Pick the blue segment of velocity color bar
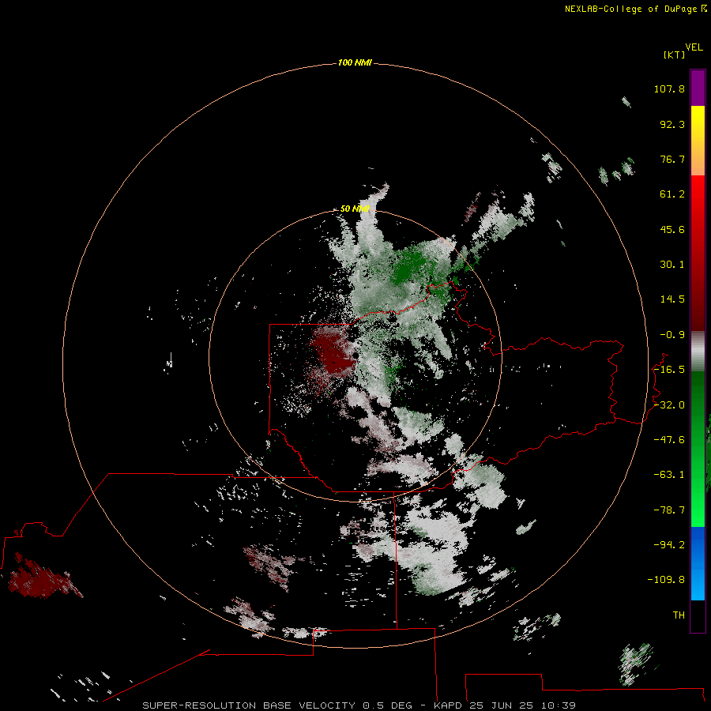 (698, 563)
